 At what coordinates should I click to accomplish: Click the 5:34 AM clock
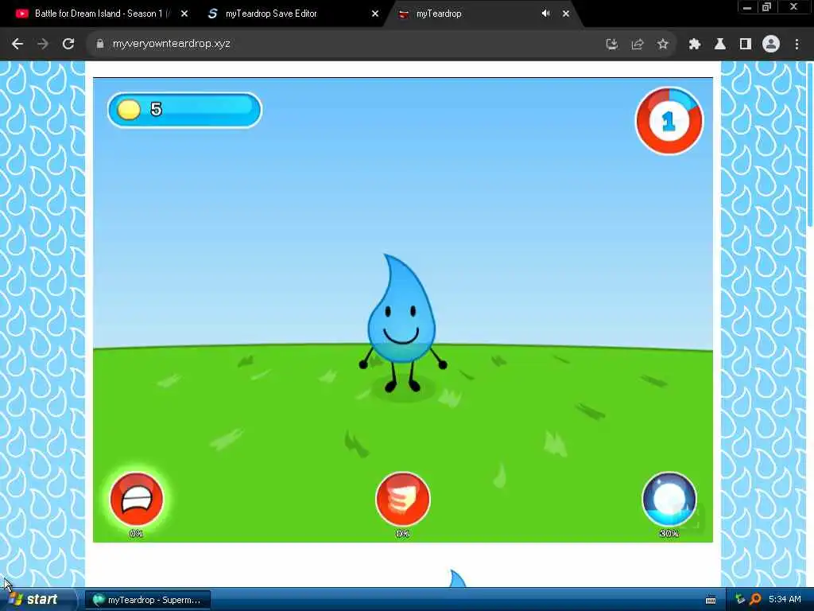[785, 599]
